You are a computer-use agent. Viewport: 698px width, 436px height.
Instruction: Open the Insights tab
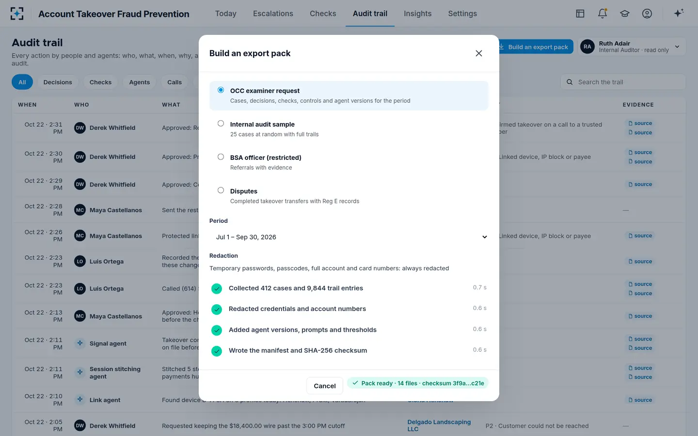click(x=417, y=14)
